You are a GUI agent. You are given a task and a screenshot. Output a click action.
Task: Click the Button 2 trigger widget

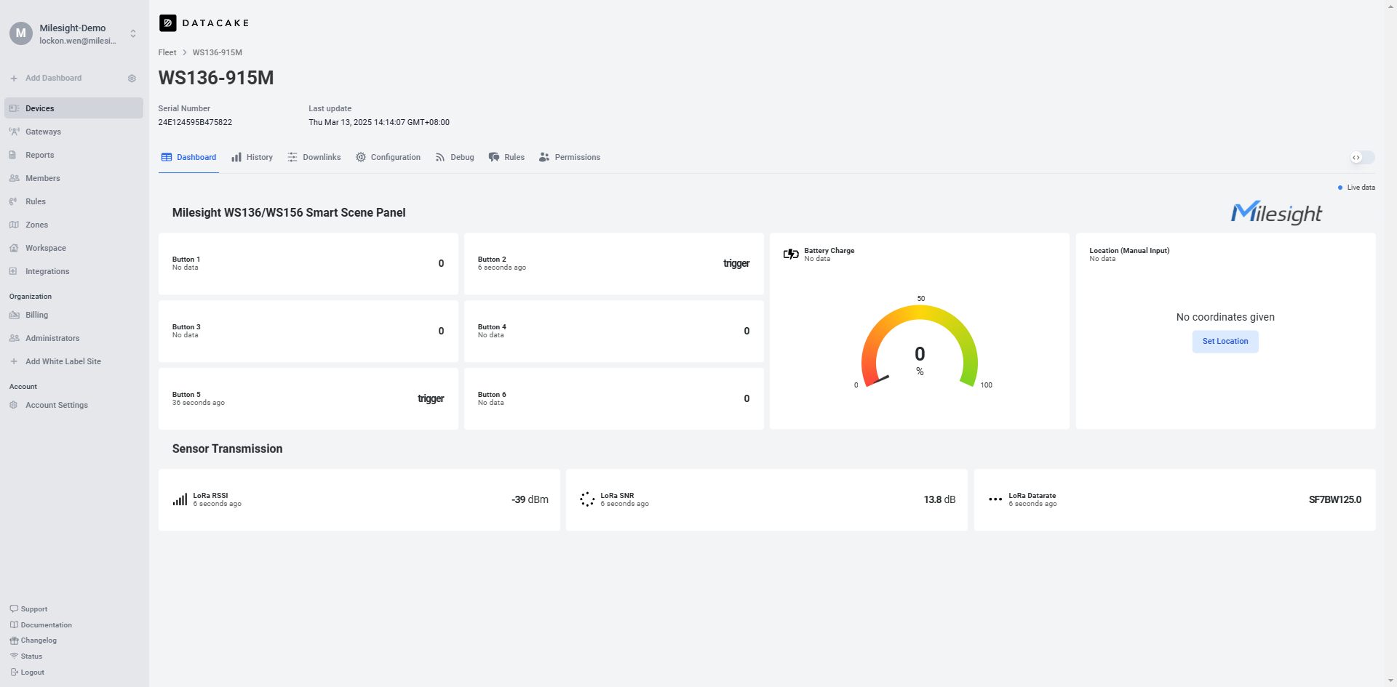coord(614,264)
